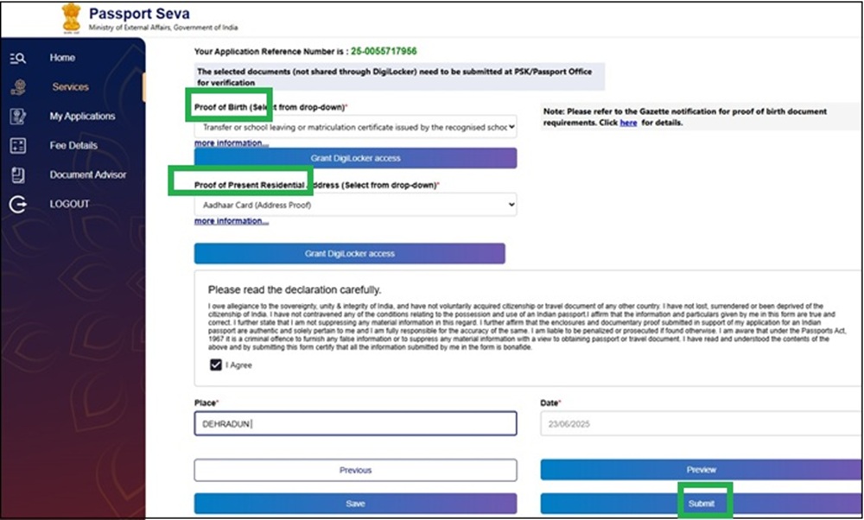This screenshot has height=520, width=864.
Task: Open Proof of Birth dropdown
Action: 355,127
